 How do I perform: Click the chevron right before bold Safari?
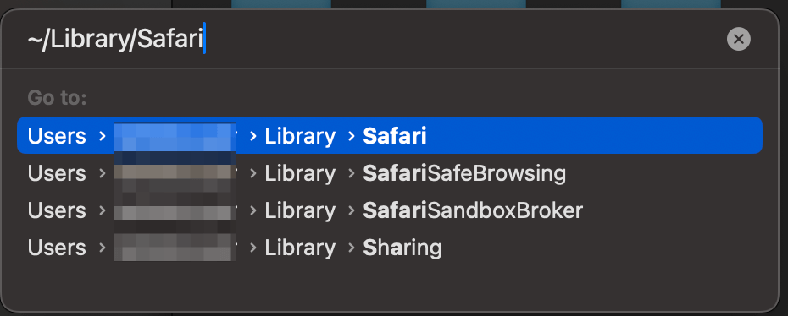[352, 136]
